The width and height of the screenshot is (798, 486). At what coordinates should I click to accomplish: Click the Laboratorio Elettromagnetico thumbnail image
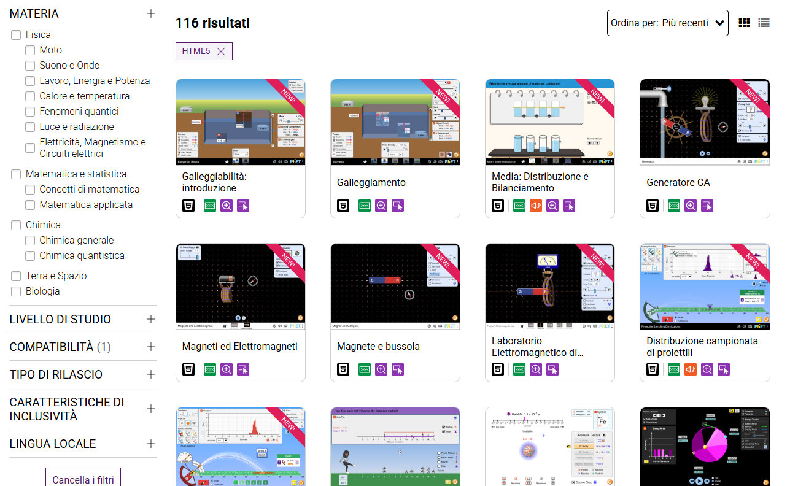(x=550, y=286)
